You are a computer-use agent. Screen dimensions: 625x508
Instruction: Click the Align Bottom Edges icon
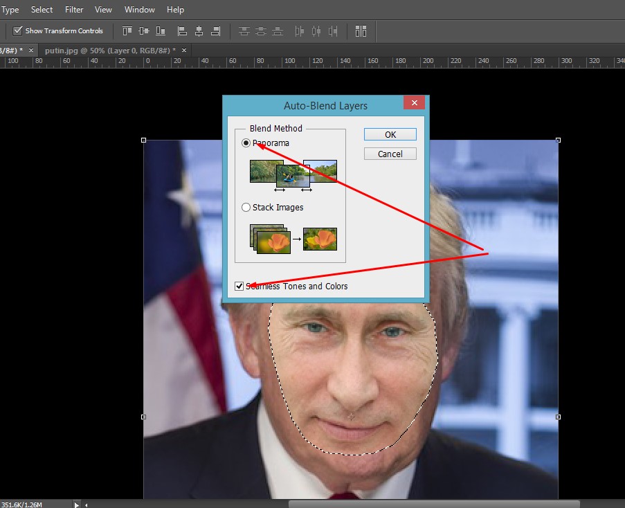[x=161, y=30]
